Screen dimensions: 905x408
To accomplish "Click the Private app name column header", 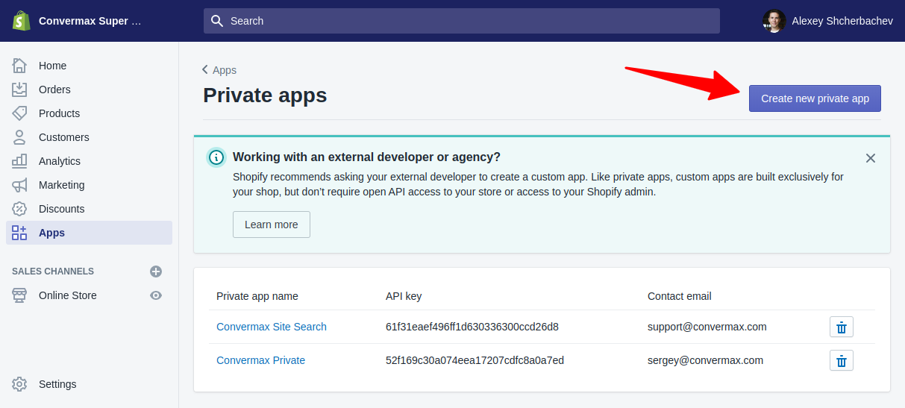I will tap(257, 296).
